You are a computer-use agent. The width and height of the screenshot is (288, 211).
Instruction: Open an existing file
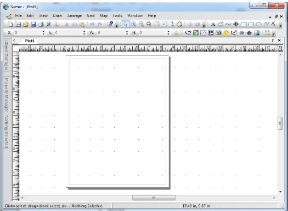[x=26, y=24]
